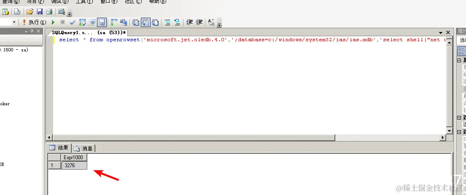This screenshot has width=466, height=195.
Task: Open the available databases dropdown
Action: coord(14,22)
